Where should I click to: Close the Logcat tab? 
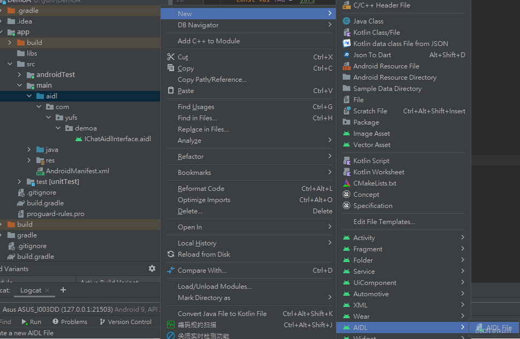point(48,290)
